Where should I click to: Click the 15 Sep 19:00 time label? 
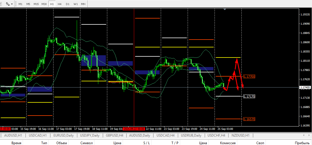[28, 129]
